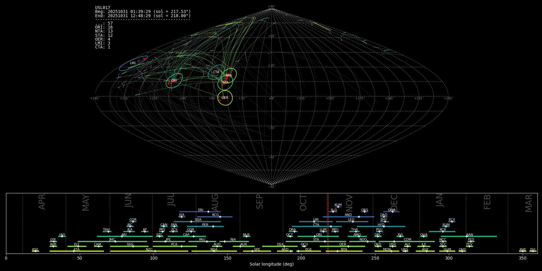Click the MAR month label on timeline

click(529, 203)
